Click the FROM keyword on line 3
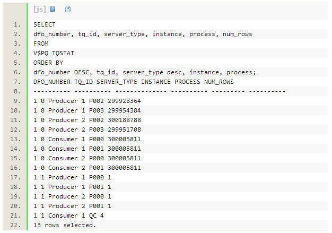This screenshot has height=233, width=332. tap(40, 44)
